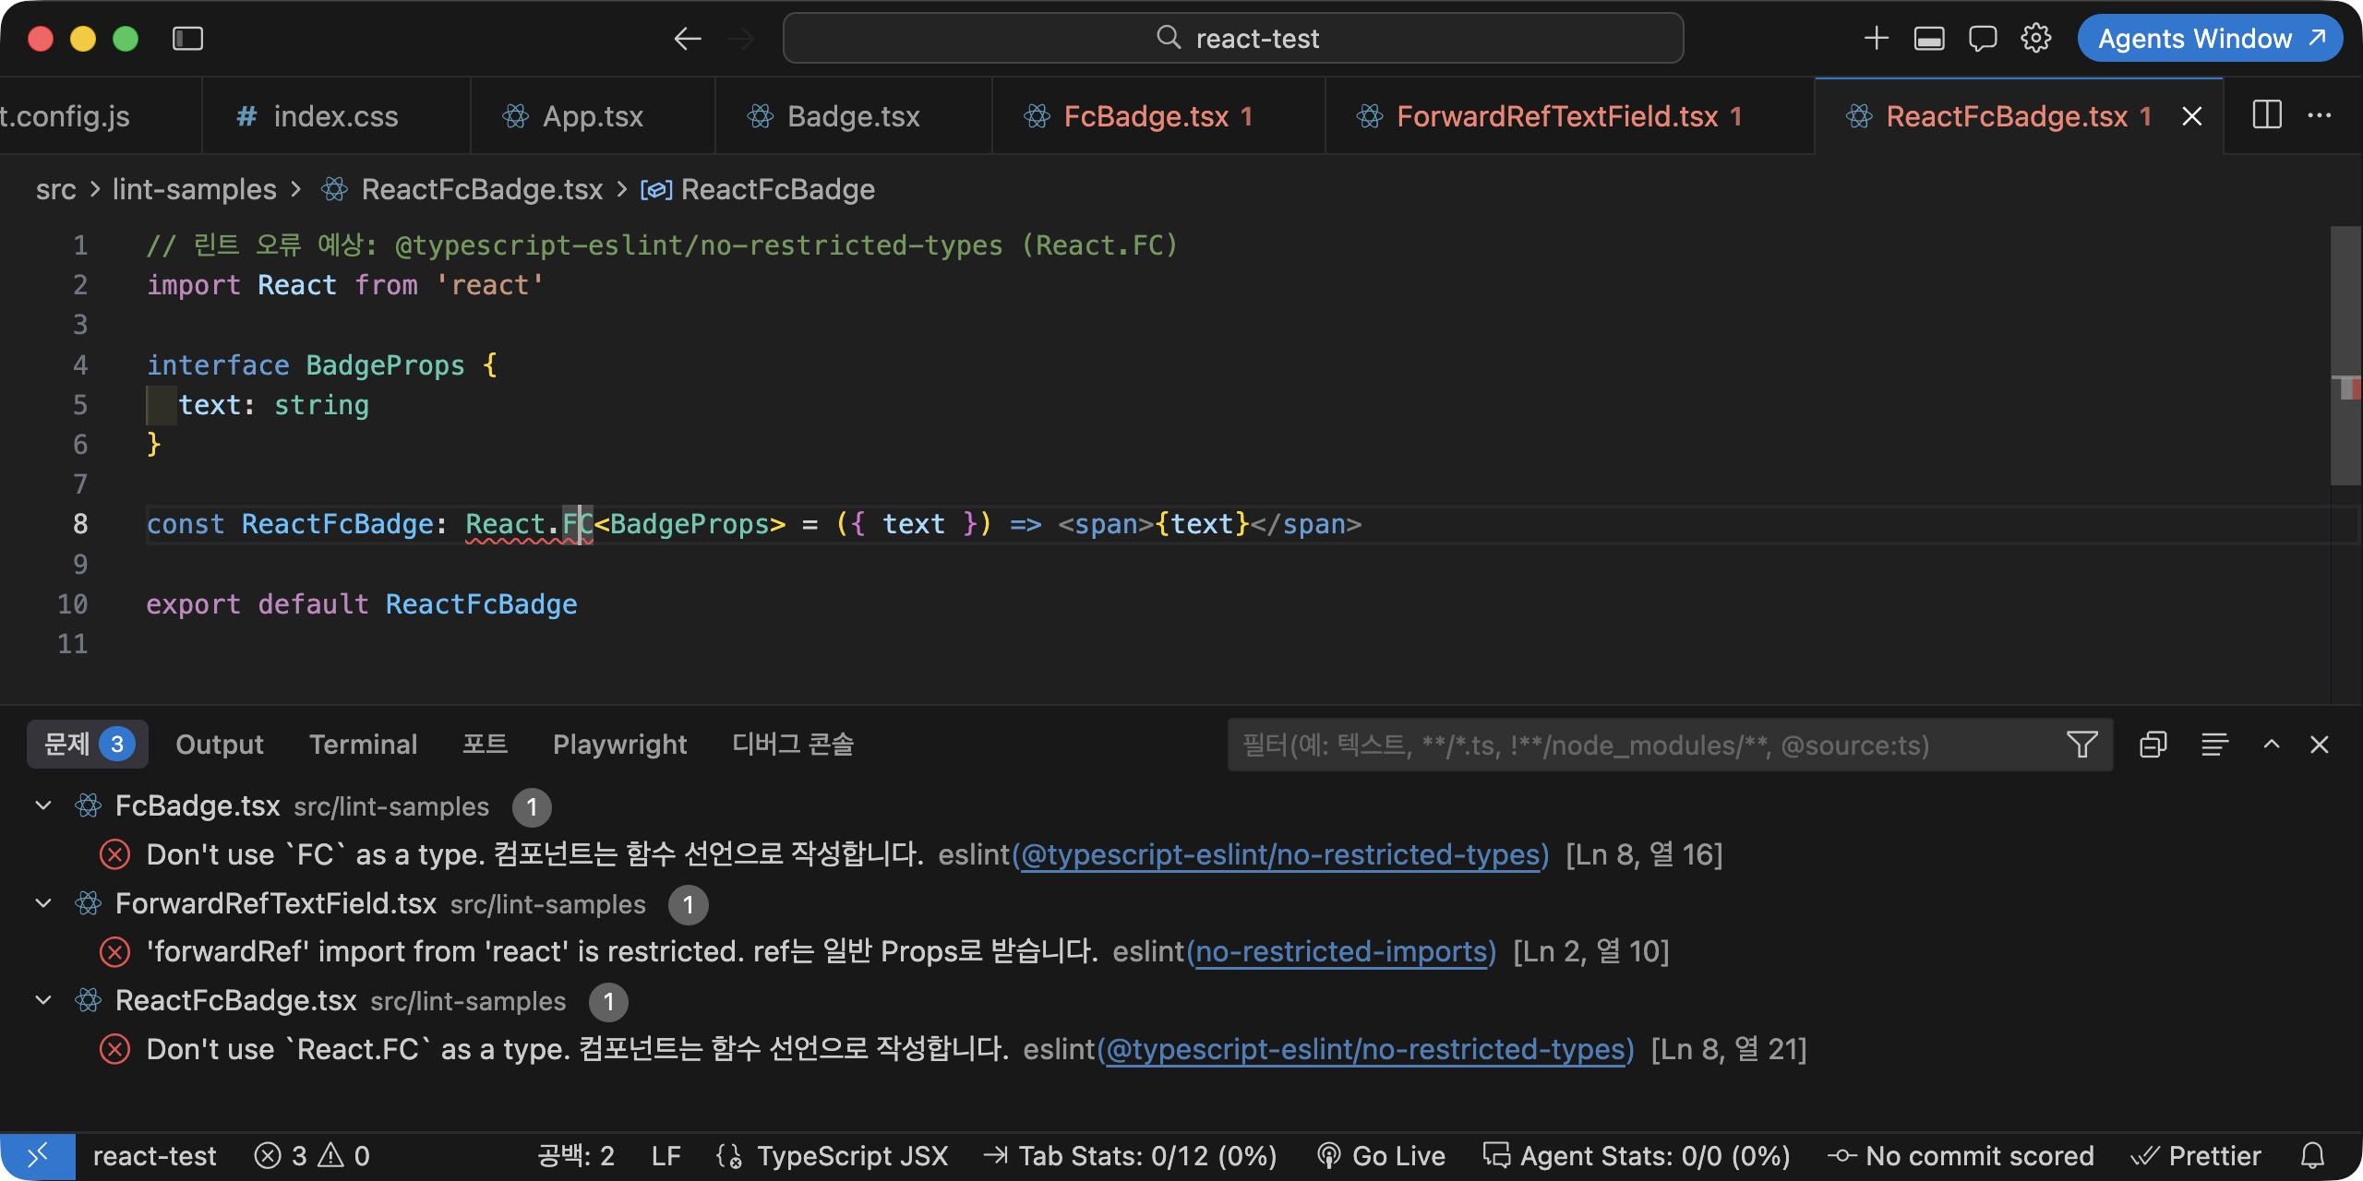Viewport: 2363px width, 1181px height.
Task: Maximize the panel with the chevron up
Action: click(2272, 745)
